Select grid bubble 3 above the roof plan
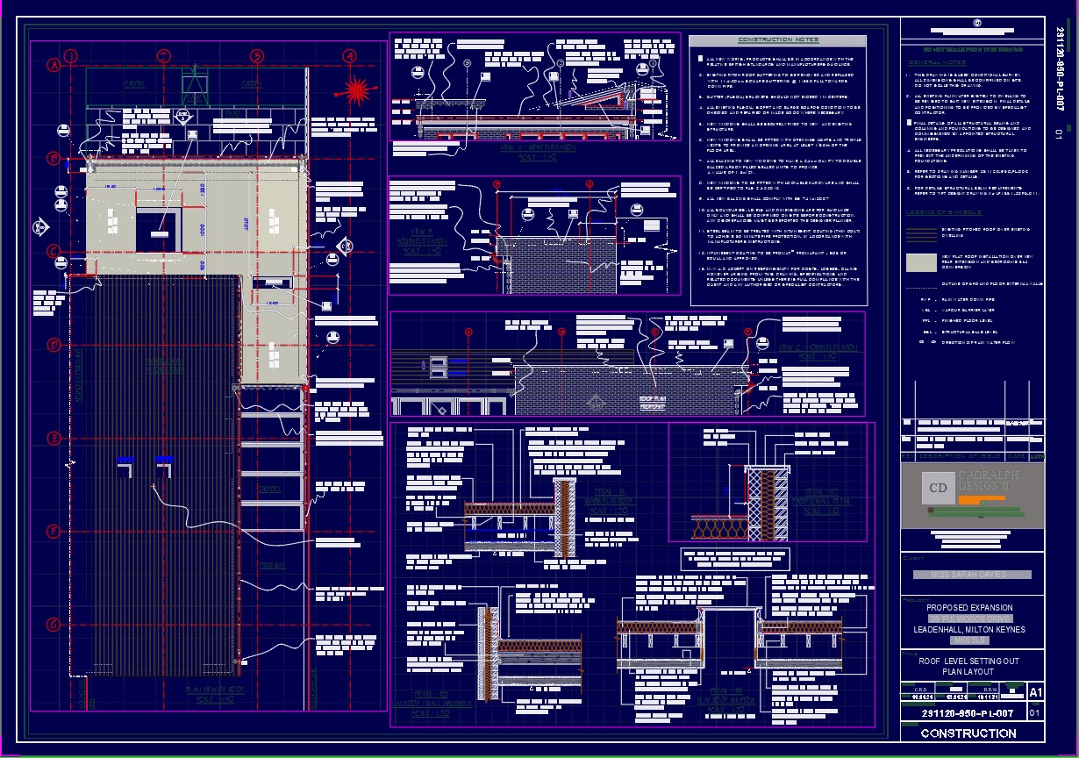 click(257, 56)
